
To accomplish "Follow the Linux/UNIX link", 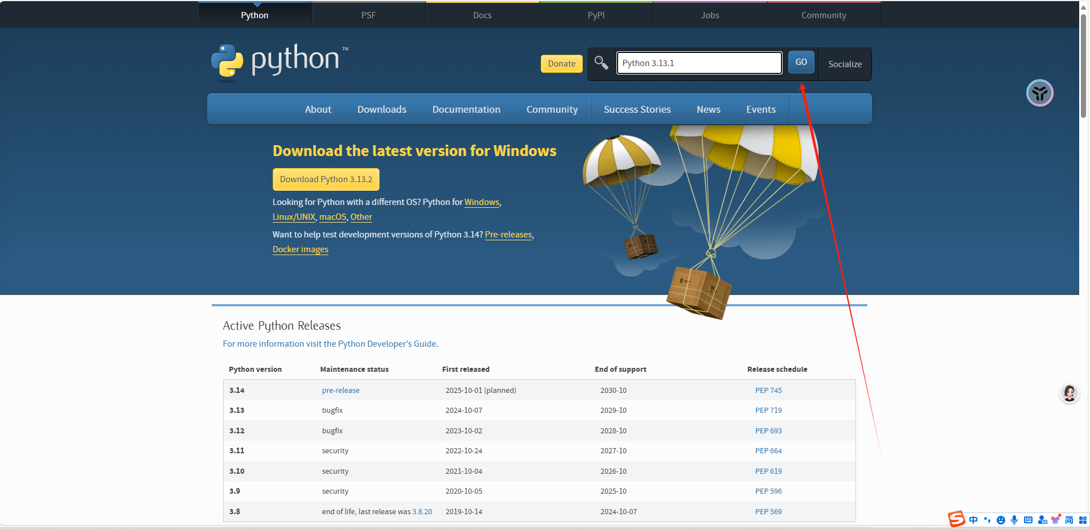I will [294, 217].
